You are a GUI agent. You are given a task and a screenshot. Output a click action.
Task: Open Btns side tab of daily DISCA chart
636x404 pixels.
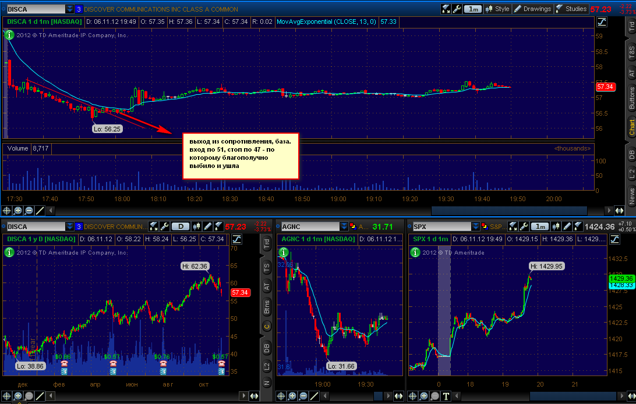point(267,308)
